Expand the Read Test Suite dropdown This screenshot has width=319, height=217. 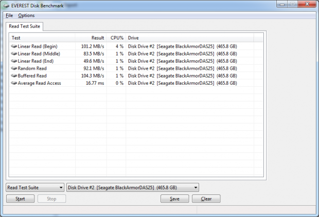pyautogui.click(x=35, y=188)
